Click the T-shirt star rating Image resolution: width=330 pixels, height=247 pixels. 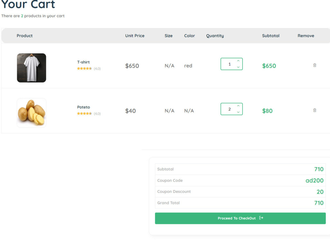pyautogui.click(x=84, y=69)
